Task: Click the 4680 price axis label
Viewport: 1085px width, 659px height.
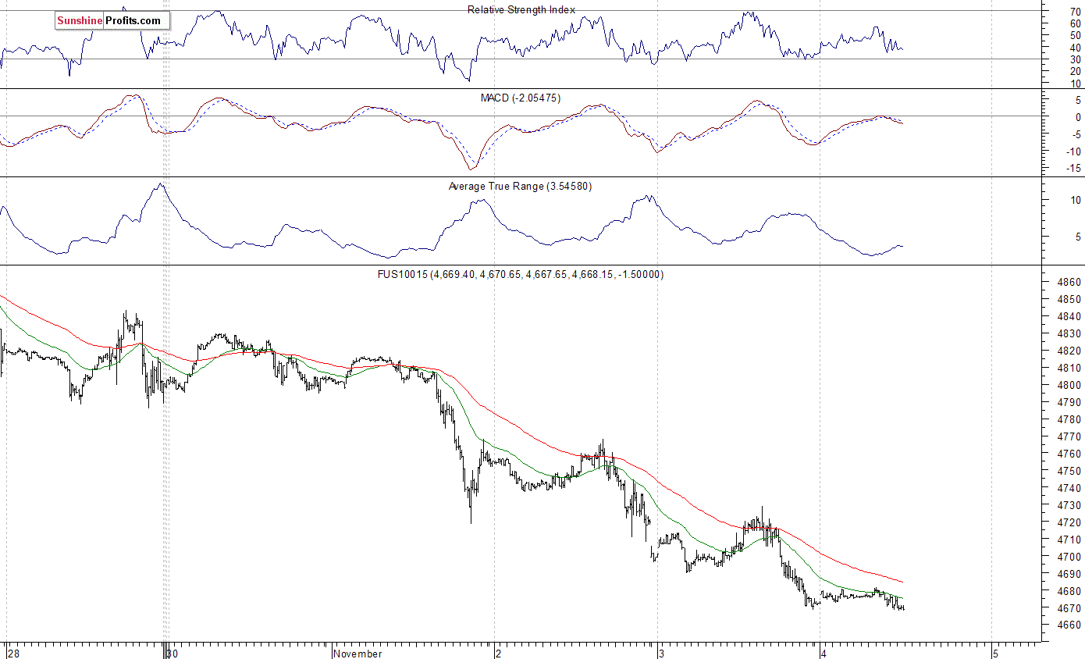Action: (x=1070, y=591)
